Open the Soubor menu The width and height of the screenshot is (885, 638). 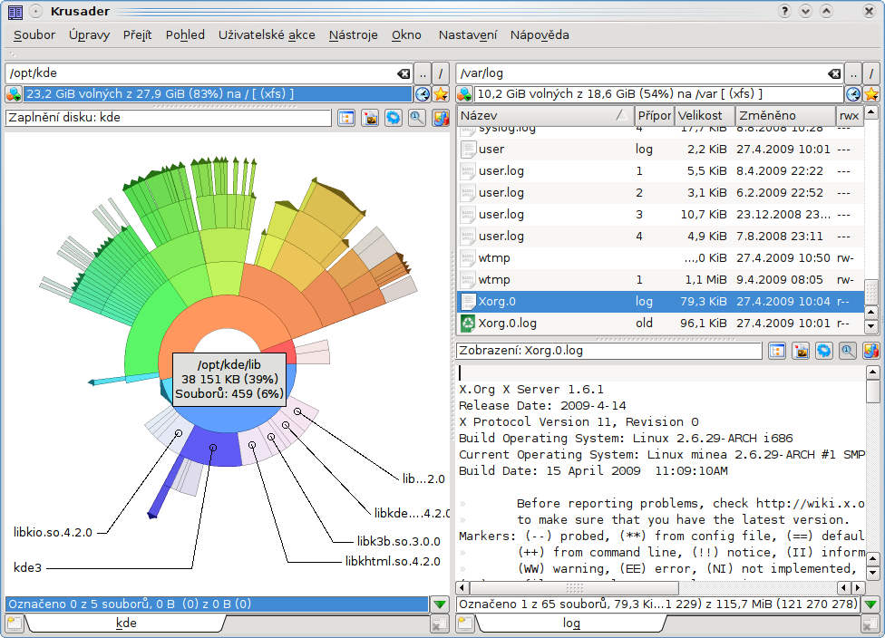click(x=34, y=34)
